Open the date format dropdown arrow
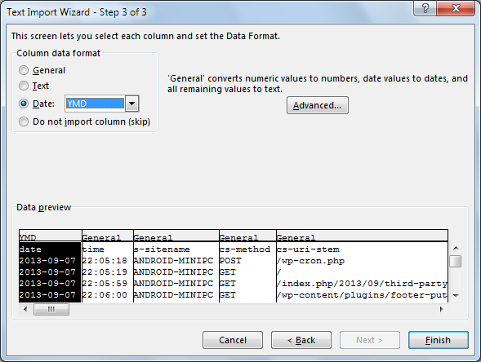481x362 pixels. (x=132, y=104)
